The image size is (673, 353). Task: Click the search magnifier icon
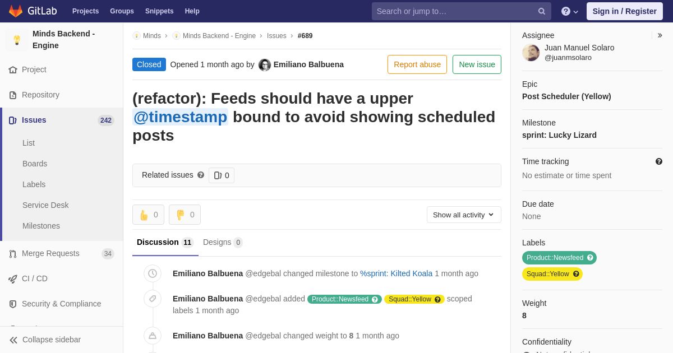pyautogui.click(x=542, y=11)
